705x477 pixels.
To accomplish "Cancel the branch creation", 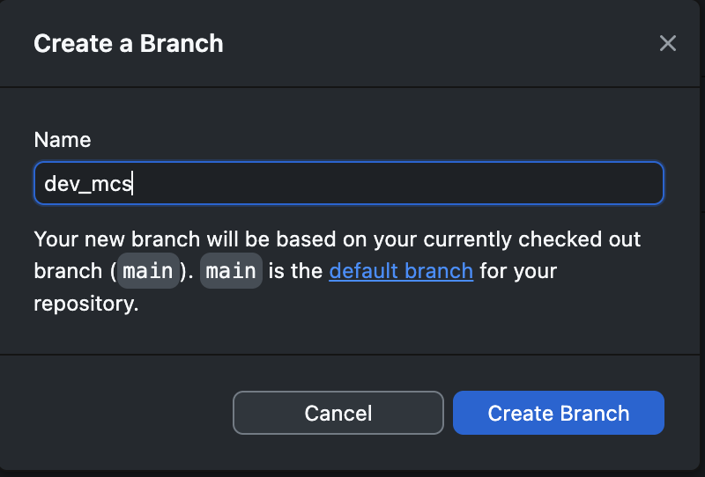I will [x=338, y=413].
